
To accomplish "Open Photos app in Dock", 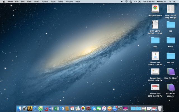I will pyautogui.click(x=83, y=108).
